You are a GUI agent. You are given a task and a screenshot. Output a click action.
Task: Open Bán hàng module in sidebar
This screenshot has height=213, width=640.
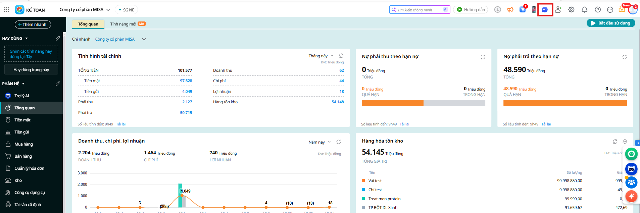click(23, 156)
